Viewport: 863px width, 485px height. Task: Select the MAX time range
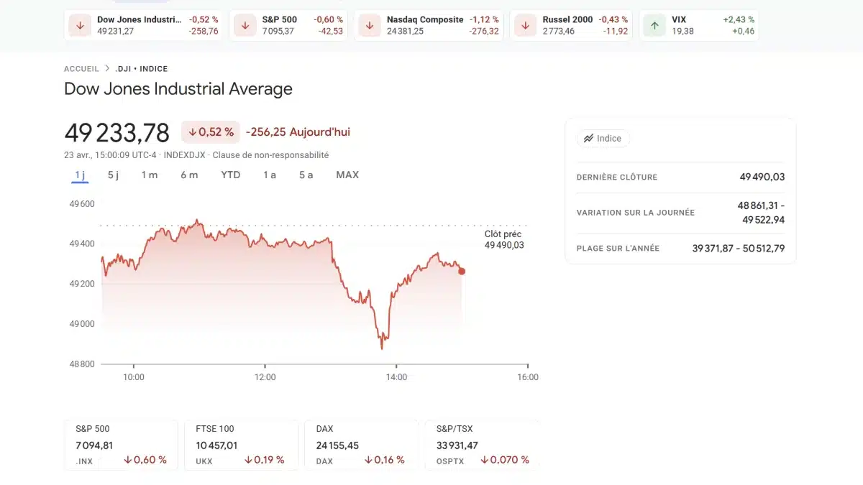pyautogui.click(x=347, y=175)
